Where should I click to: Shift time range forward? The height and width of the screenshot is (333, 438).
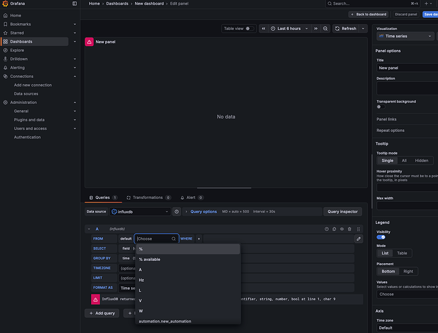(316, 29)
